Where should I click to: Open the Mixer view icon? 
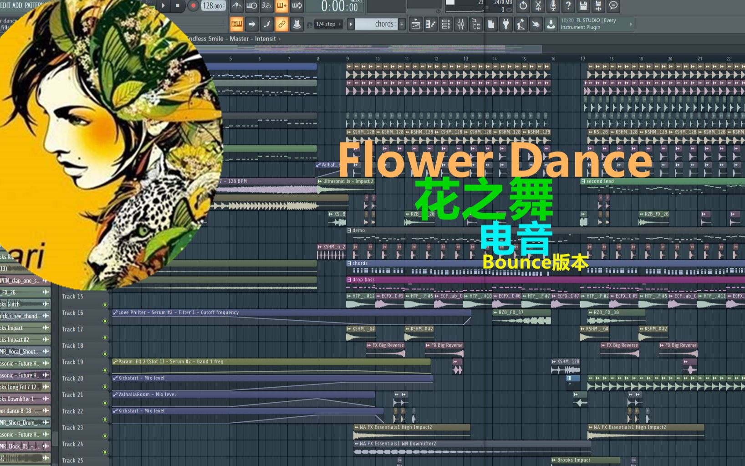click(x=461, y=24)
